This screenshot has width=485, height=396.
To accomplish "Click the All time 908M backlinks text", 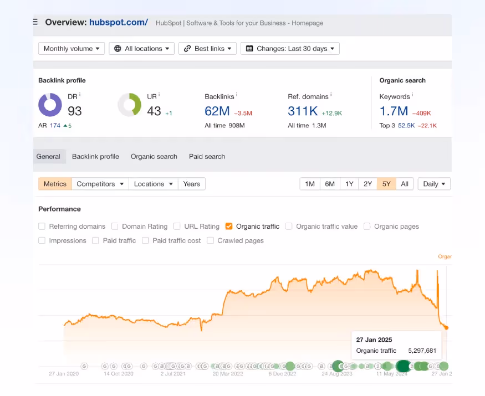I will point(224,126).
